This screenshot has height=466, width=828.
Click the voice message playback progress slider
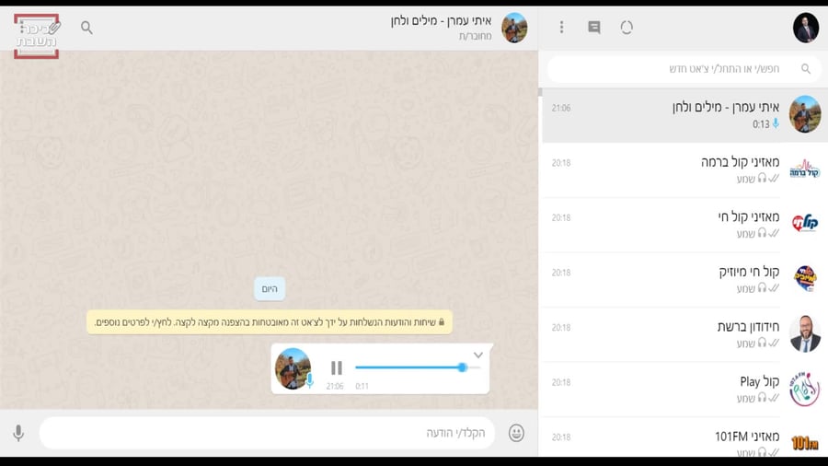tap(414, 367)
